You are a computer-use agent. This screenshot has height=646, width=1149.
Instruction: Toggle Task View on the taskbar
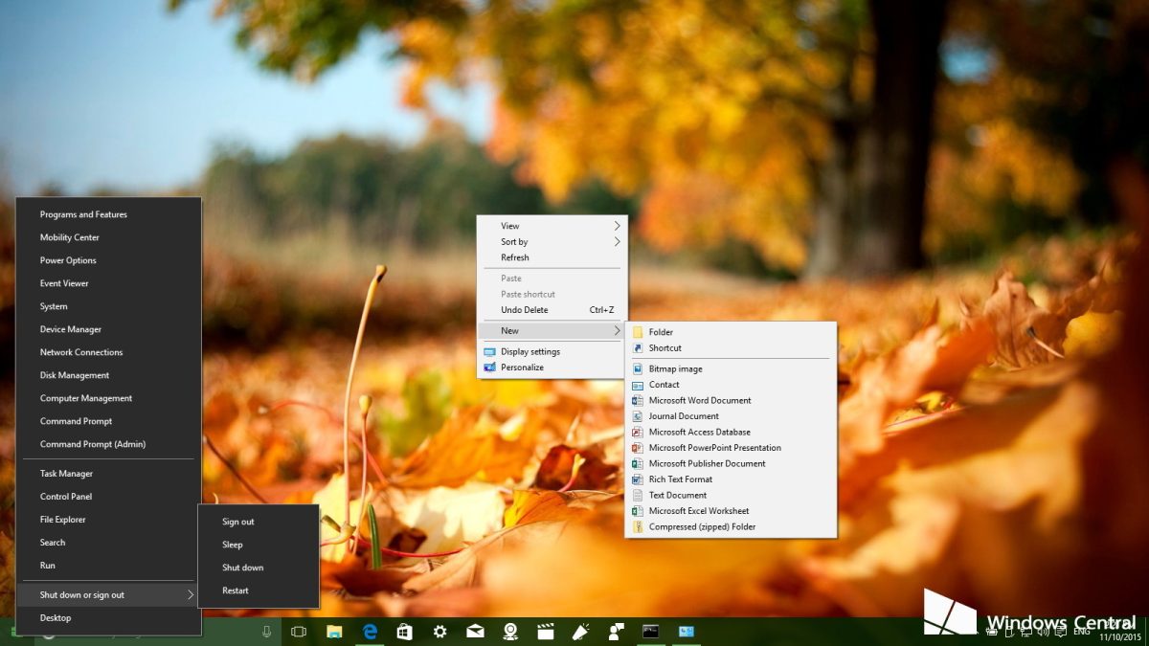[x=298, y=632]
